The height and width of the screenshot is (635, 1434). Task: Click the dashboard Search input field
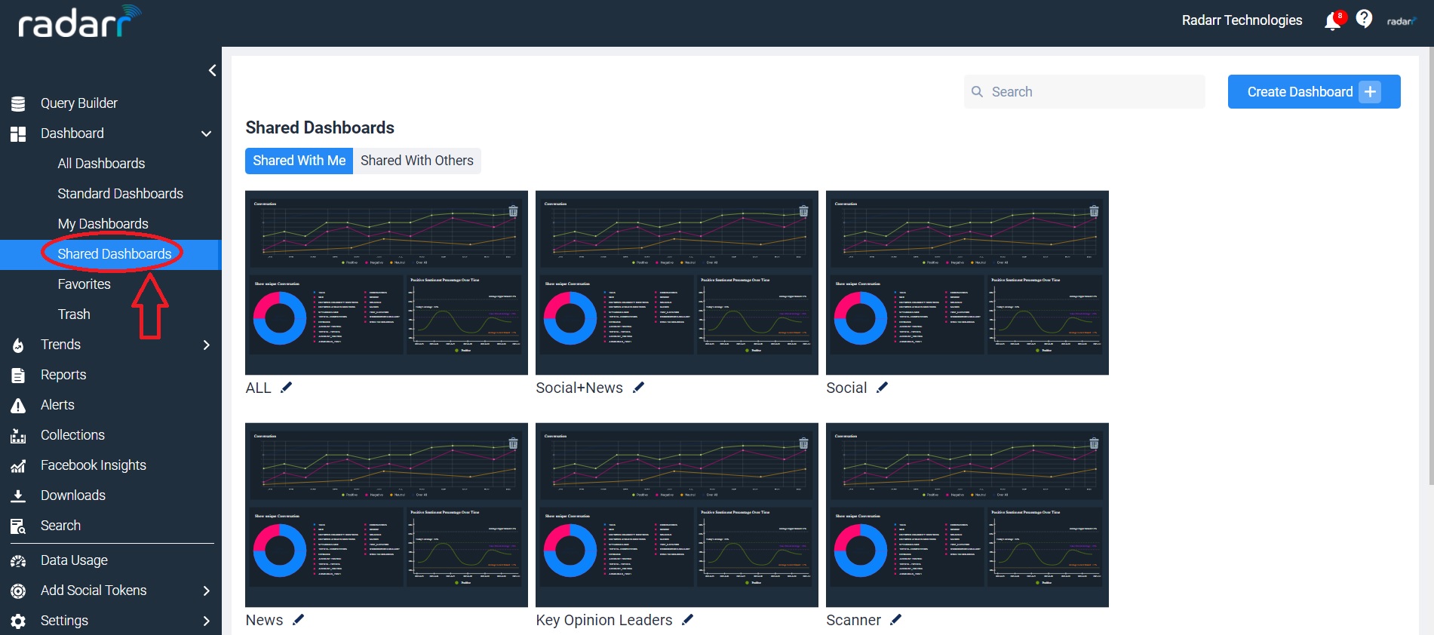coord(1085,91)
